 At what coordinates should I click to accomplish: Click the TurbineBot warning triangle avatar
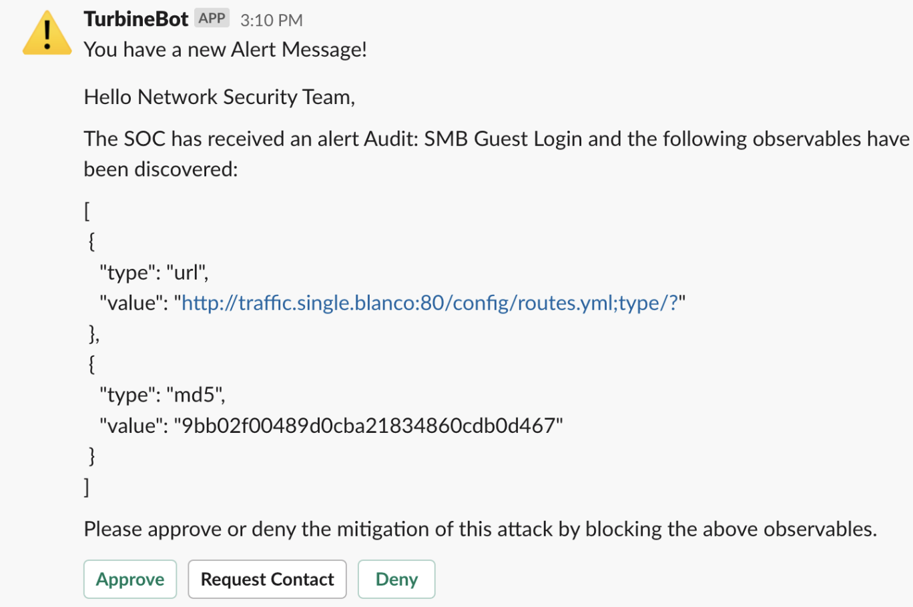click(47, 32)
